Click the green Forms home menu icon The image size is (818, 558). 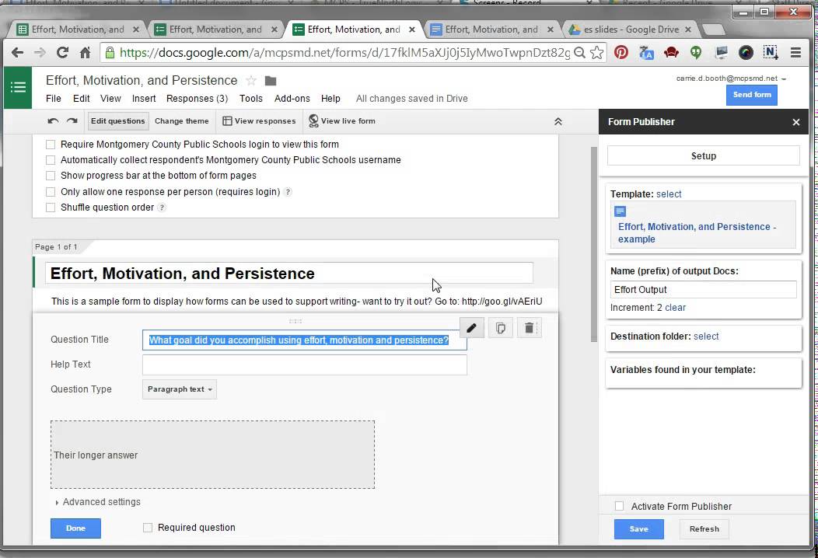(x=18, y=87)
